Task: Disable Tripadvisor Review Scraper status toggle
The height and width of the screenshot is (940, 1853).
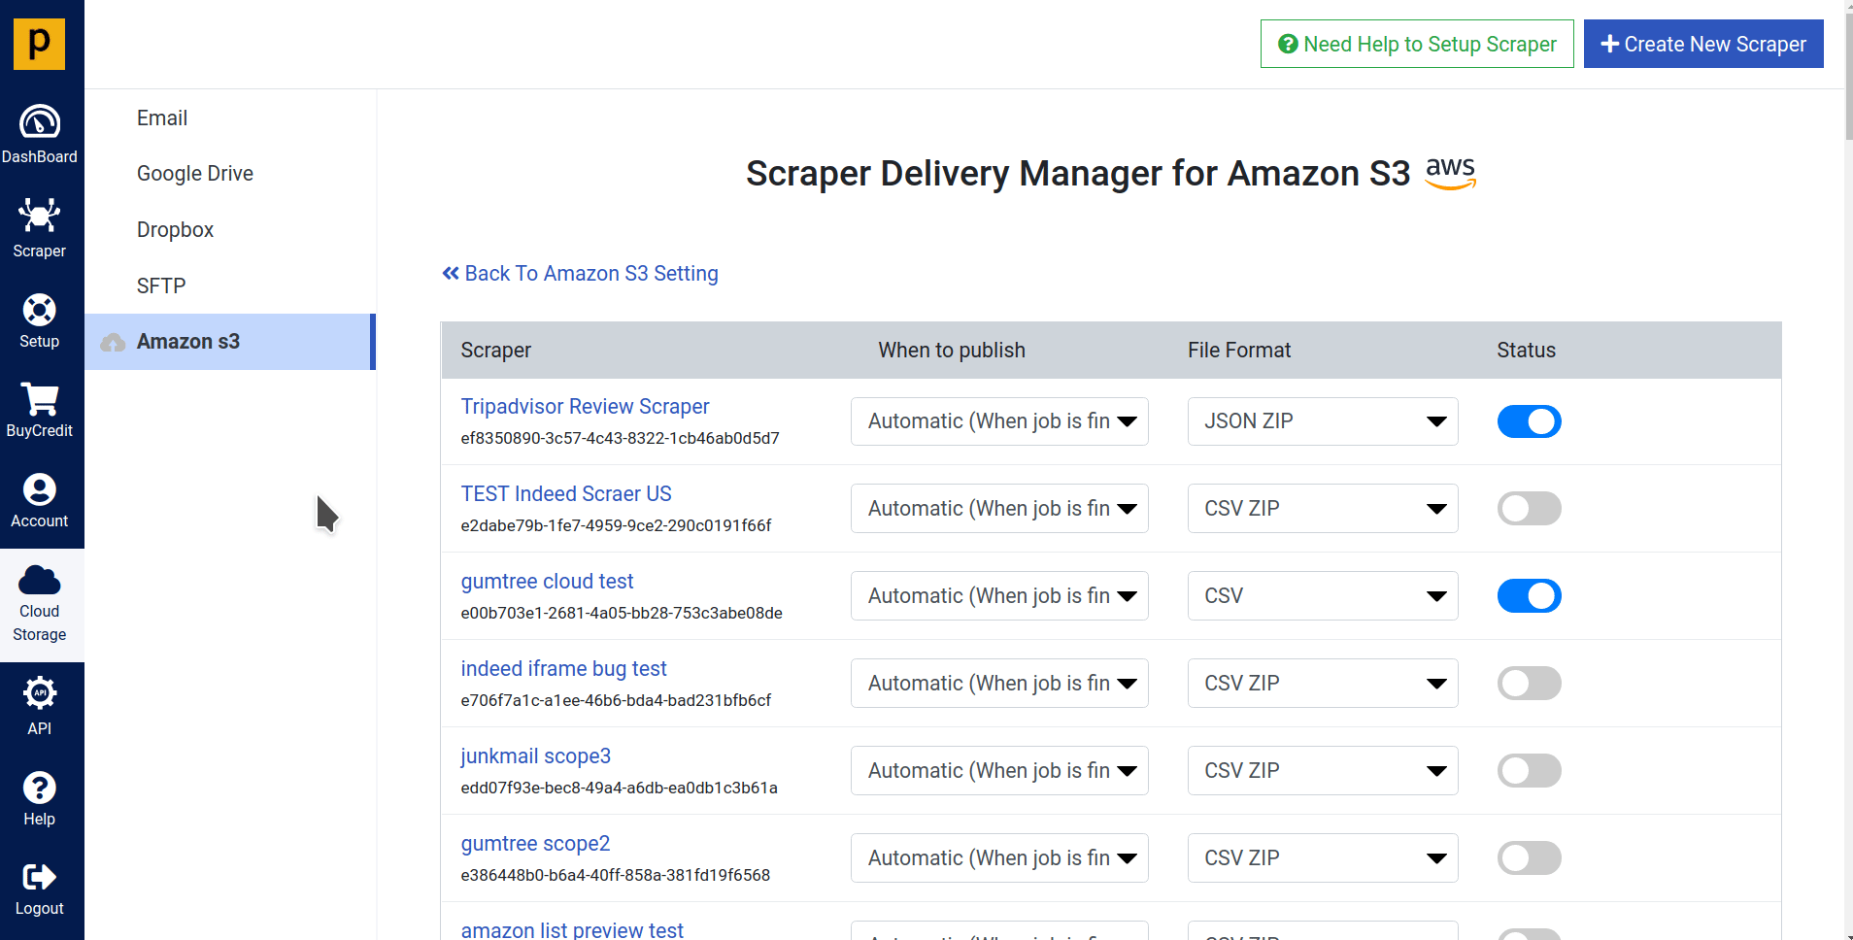Action: pyautogui.click(x=1529, y=421)
